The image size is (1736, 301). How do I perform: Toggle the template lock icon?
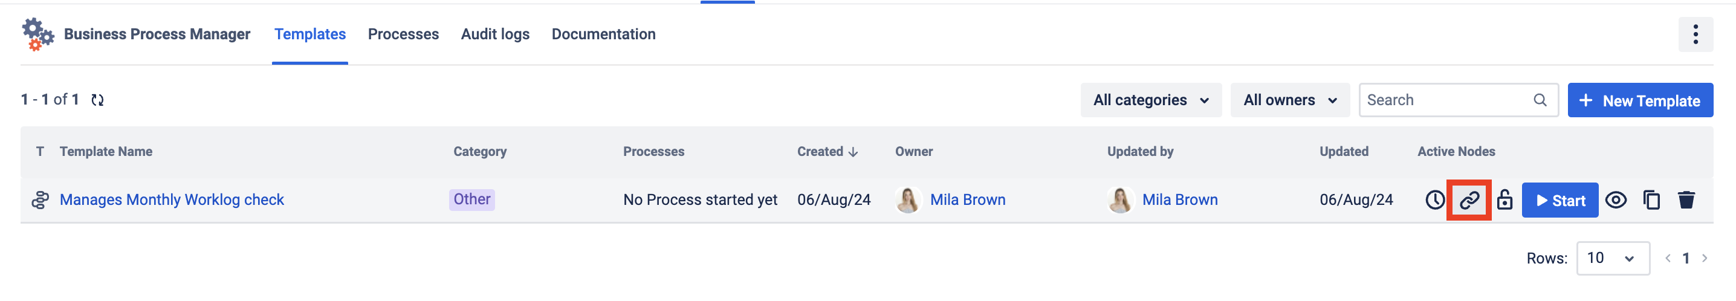pos(1504,200)
